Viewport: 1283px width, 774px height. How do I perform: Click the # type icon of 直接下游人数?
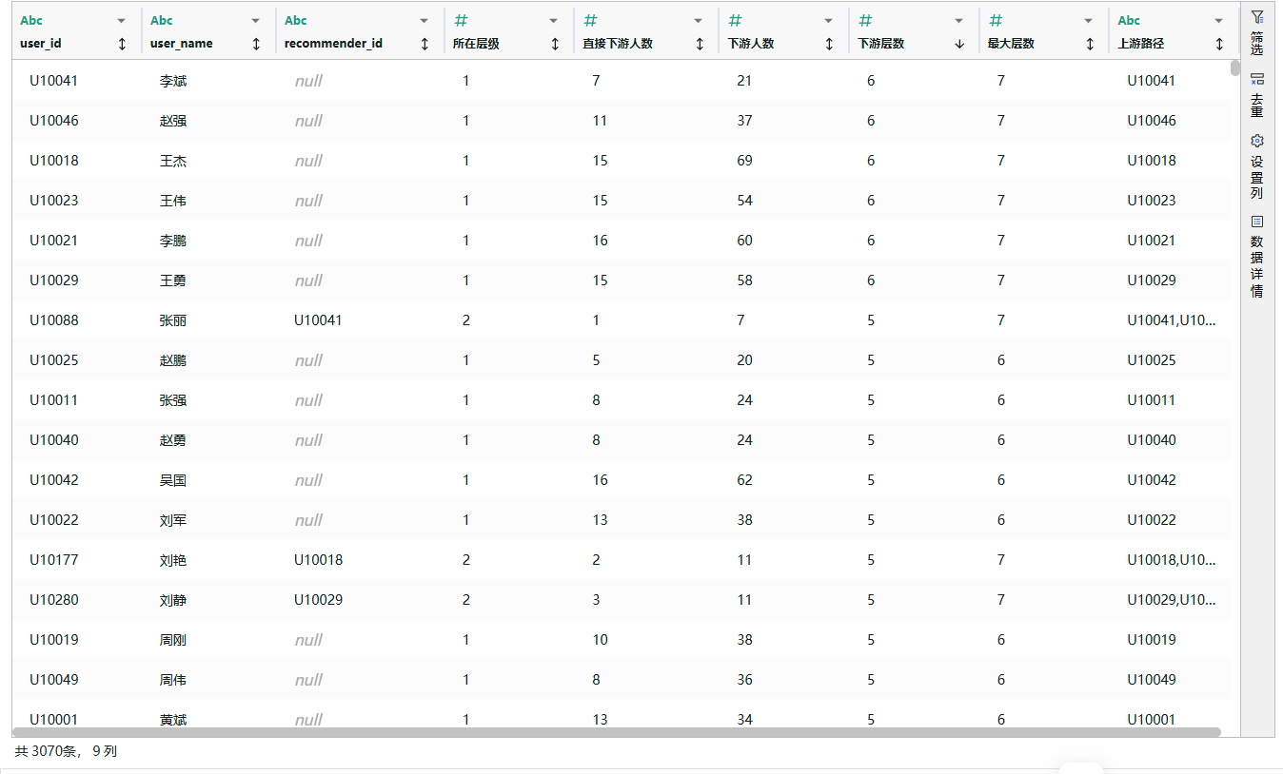(590, 20)
